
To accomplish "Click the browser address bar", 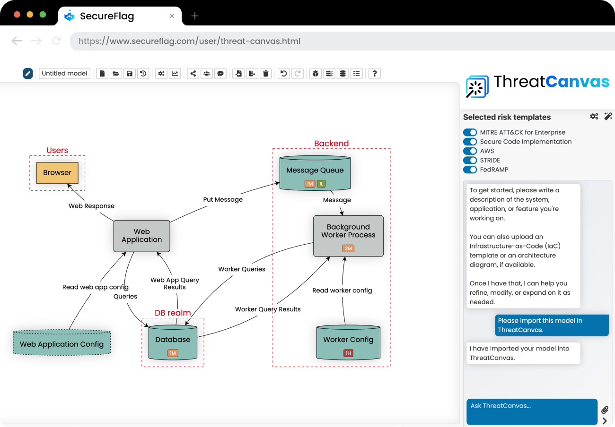I will click(x=342, y=41).
